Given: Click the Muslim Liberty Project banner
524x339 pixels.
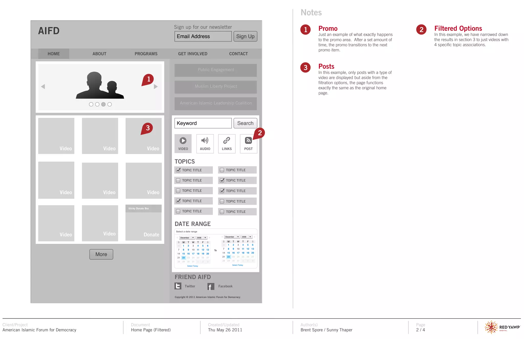Looking at the screenshot, I should (x=216, y=86).
